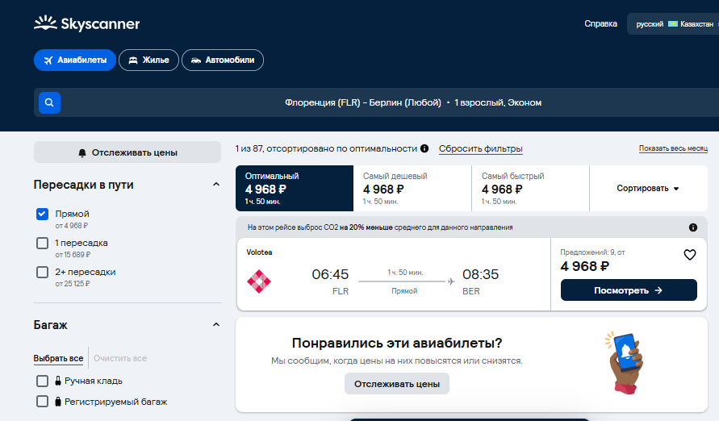Click Показать весь месяц link
This screenshot has width=719, height=421.
coord(673,148)
